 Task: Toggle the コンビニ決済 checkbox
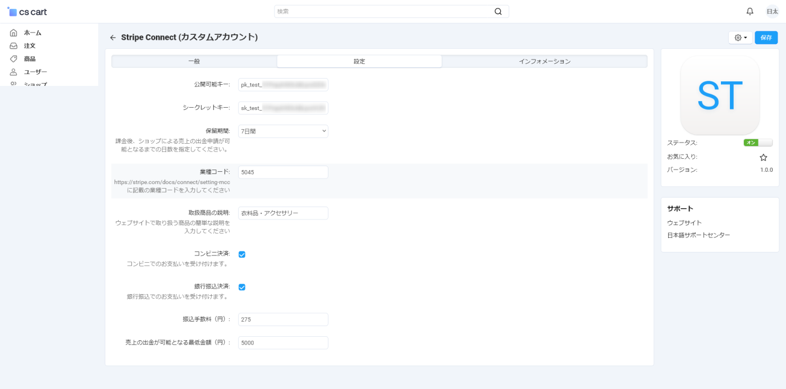[x=242, y=254]
